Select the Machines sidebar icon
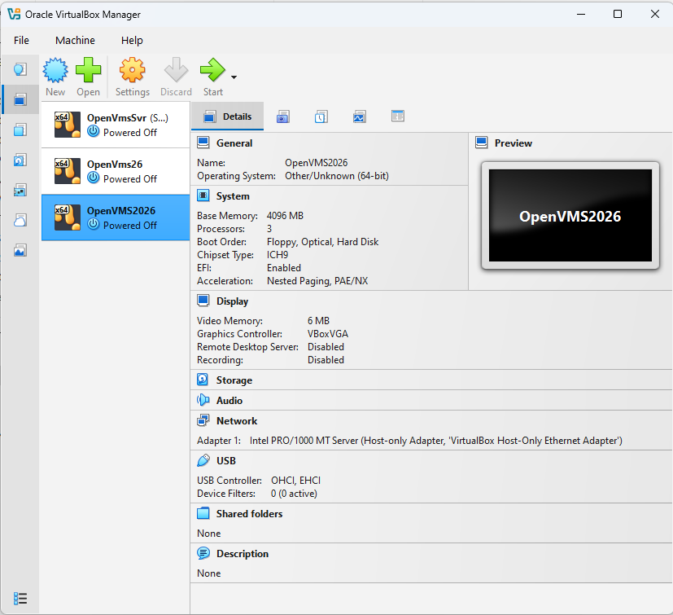This screenshot has height=615, width=673. [20, 99]
